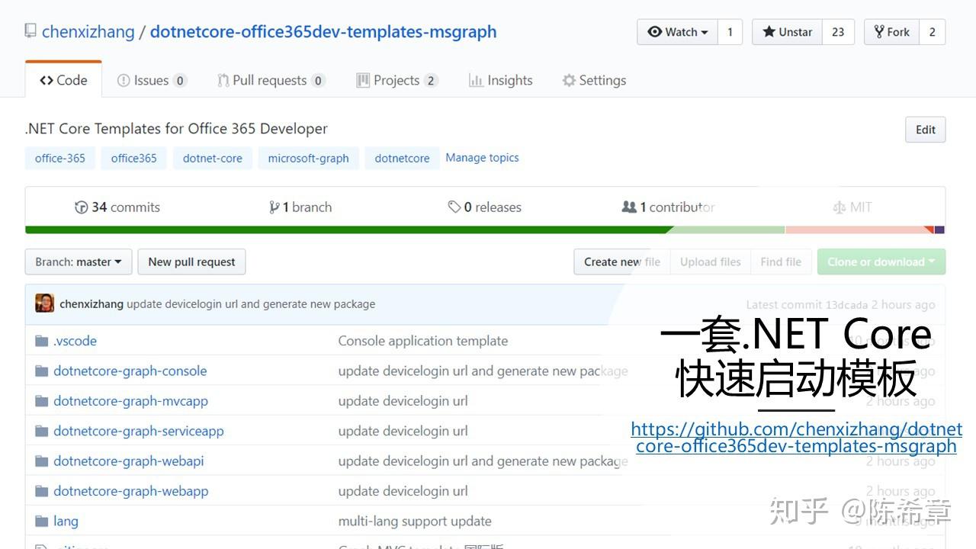Click the New pull request button
The width and height of the screenshot is (976, 549).
(191, 262)
